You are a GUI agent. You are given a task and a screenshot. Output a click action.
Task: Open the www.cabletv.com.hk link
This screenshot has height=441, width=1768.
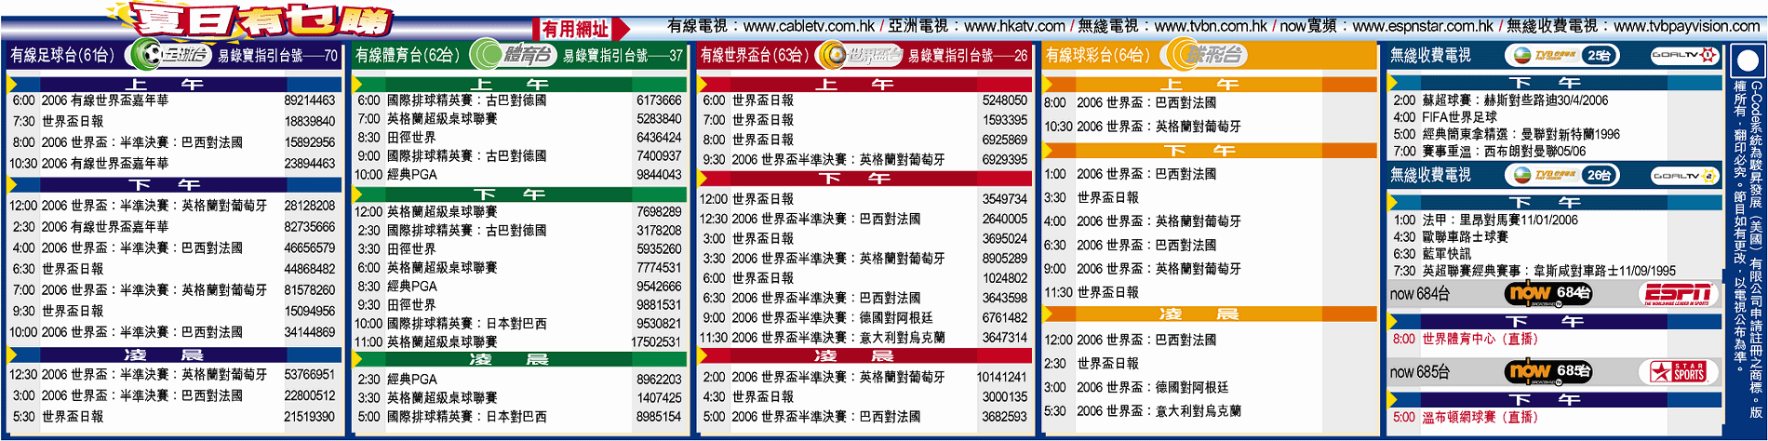pyautogui.click(x=809, y=26)
